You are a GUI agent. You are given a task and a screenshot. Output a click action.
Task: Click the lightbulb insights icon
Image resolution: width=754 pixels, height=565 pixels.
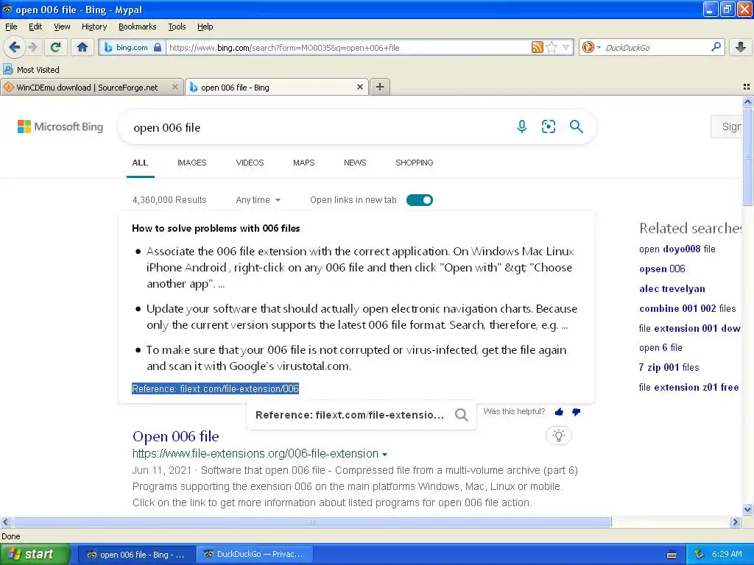click(x=558, y=436)
